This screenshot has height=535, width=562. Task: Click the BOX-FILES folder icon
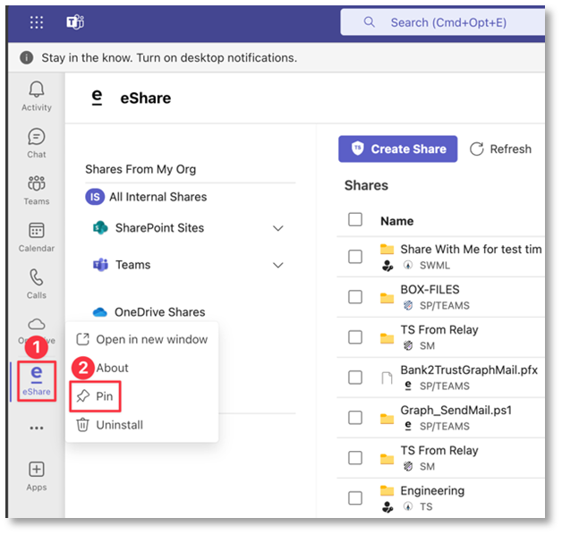[x=387, y=298]
